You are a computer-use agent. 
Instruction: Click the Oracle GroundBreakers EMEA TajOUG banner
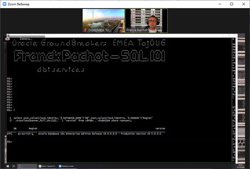(x=89, y=43)
